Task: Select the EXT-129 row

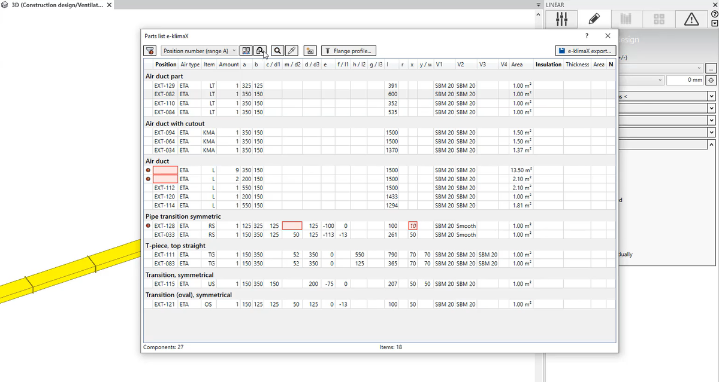Action: click(380, 85)
